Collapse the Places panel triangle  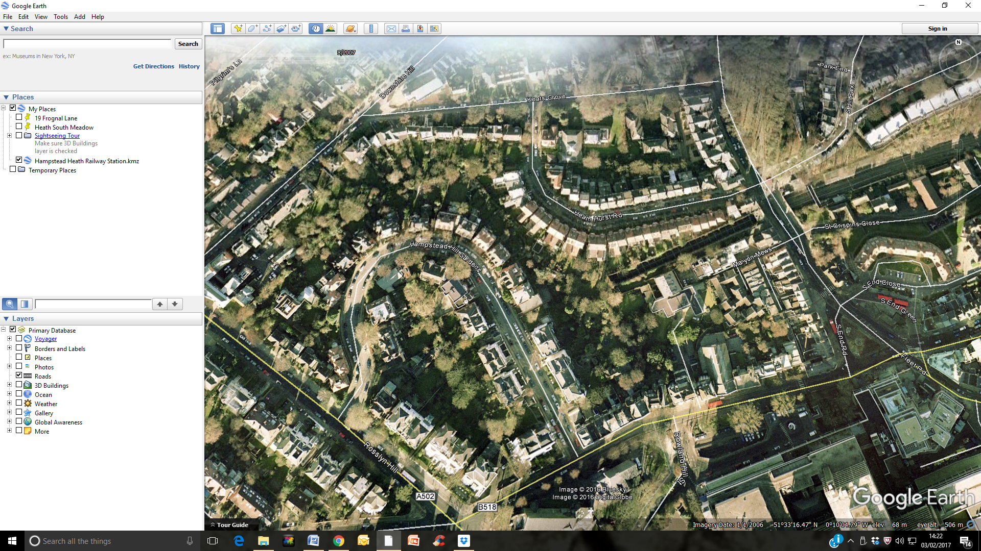6,97
